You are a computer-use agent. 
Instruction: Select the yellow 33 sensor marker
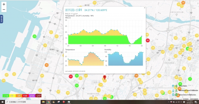point(14,74)
